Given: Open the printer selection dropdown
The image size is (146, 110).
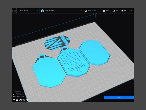Looking at the screenshot, I should pyautogui.click(x=29, y=11).
